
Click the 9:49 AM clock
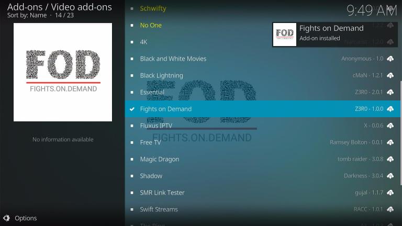point(372,11)
